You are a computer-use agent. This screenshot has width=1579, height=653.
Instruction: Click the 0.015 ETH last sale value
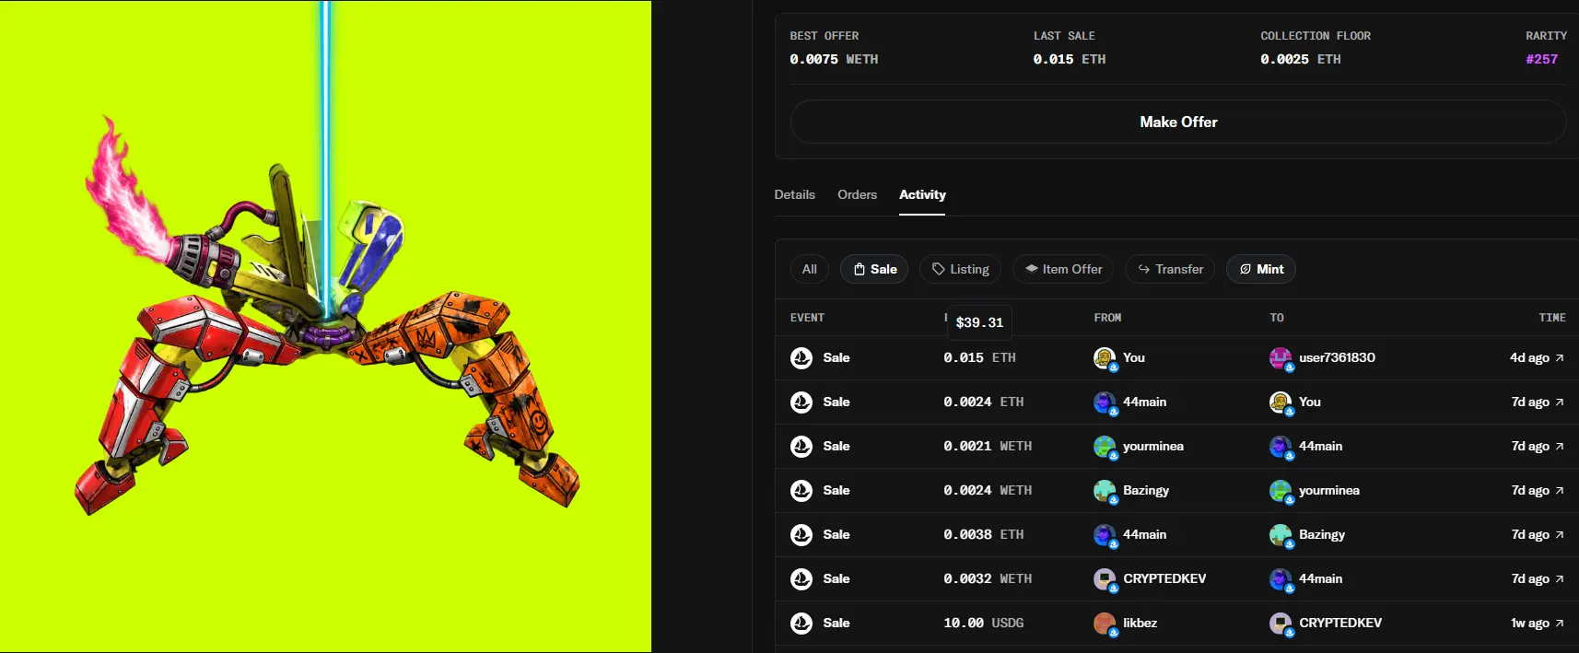pyautogui.click(x=1070, y=59)
